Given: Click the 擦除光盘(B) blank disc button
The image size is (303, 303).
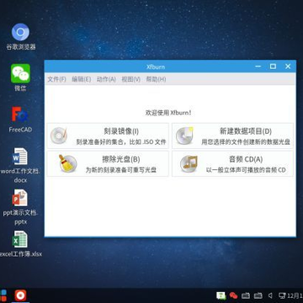Looking at the screenshot, I should coord(108,164).
